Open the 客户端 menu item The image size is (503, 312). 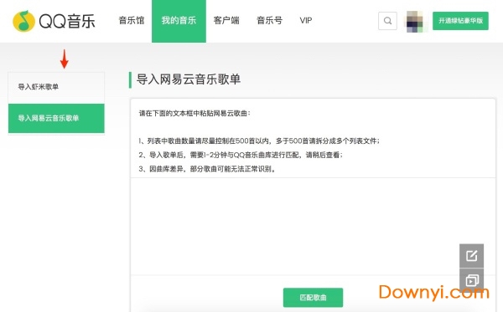(226, 20)
